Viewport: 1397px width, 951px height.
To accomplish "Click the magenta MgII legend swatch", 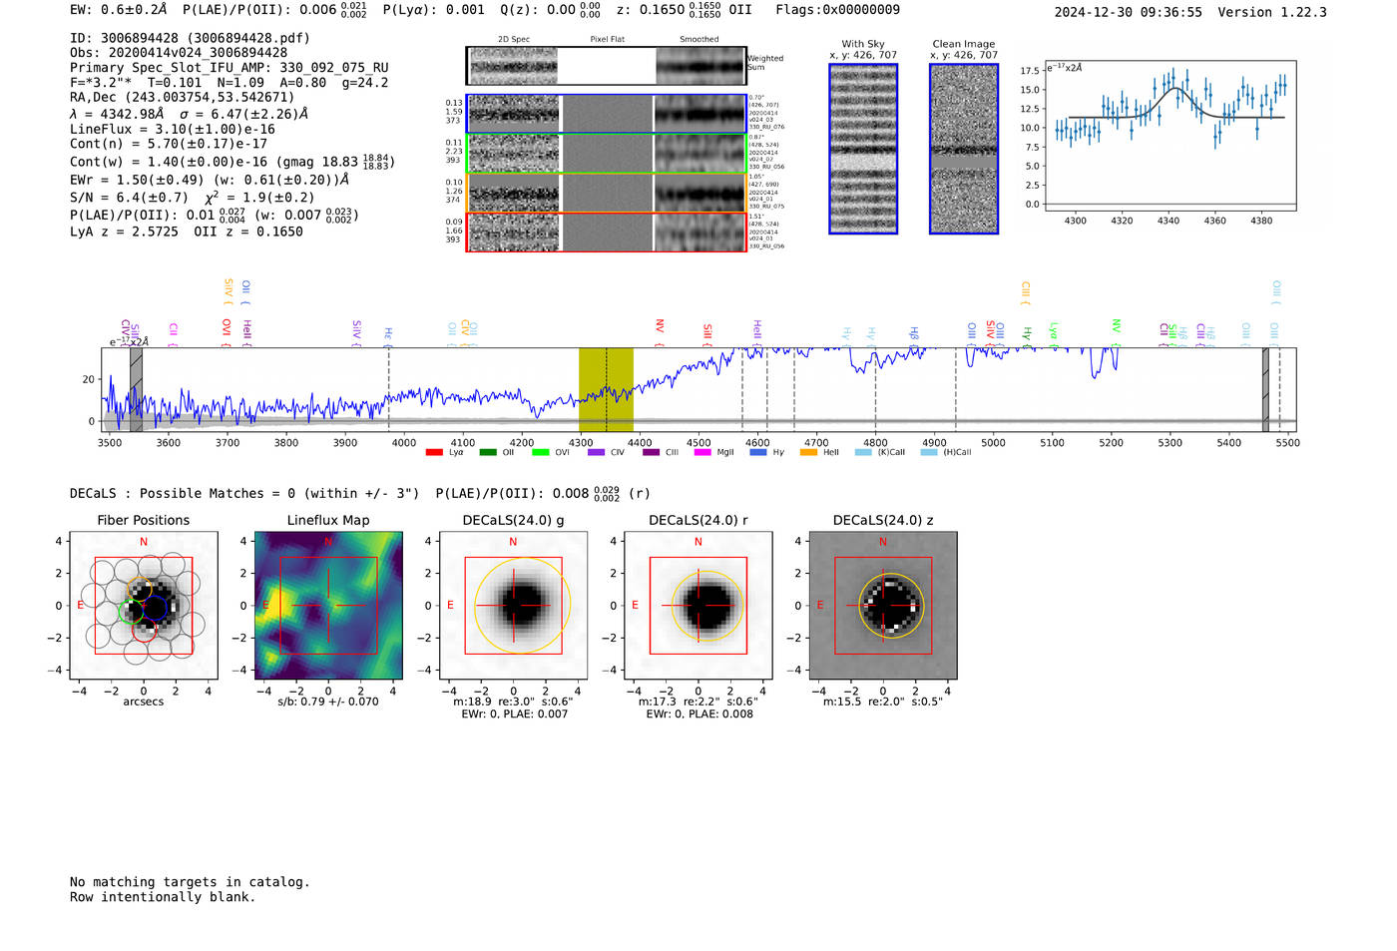I will click(x=702, y=452).
